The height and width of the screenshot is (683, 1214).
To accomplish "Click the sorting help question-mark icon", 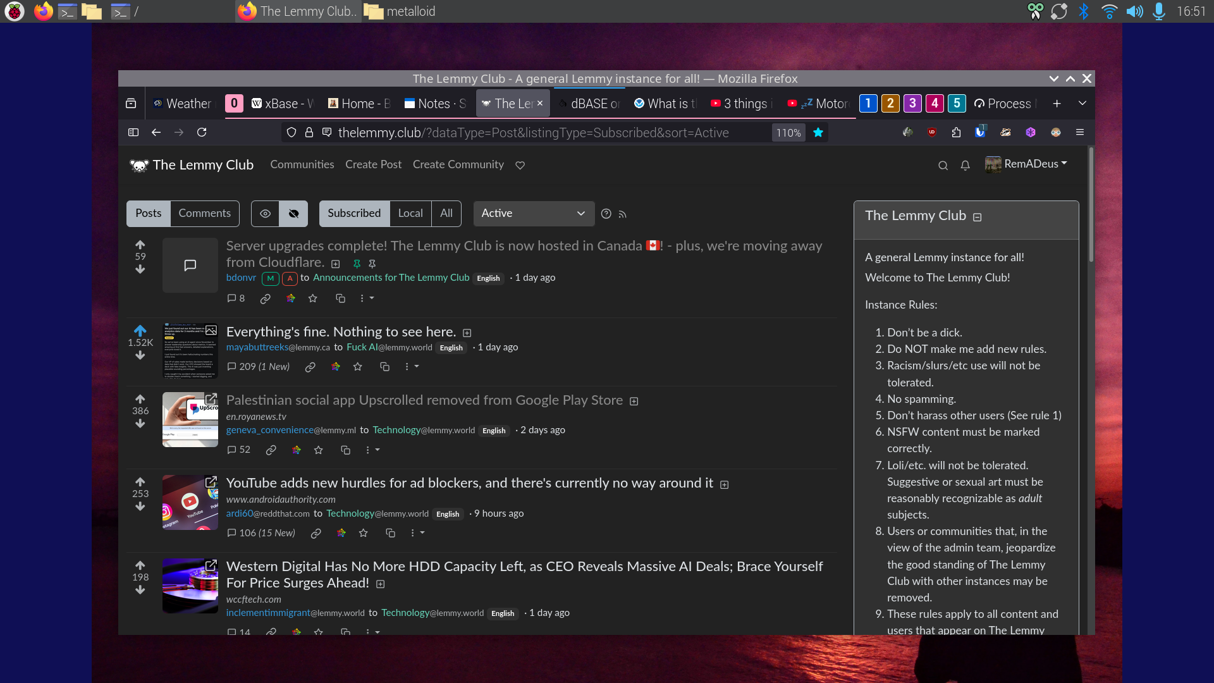I will pos(606,214).
